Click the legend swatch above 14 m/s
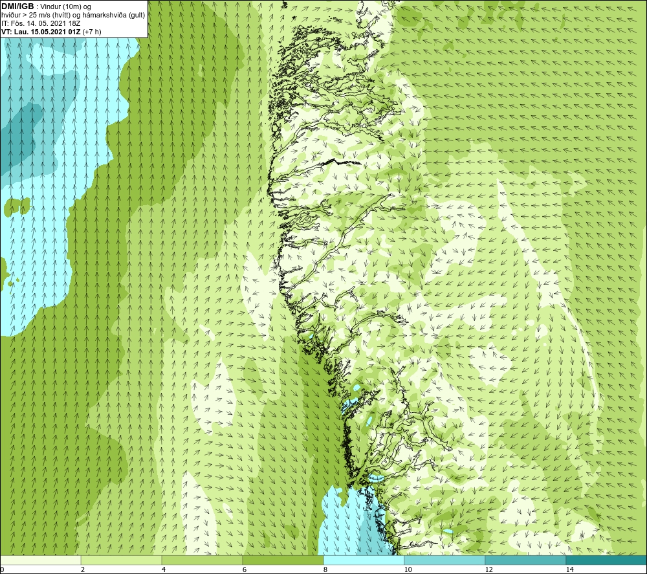 click(x=607, y=560)
